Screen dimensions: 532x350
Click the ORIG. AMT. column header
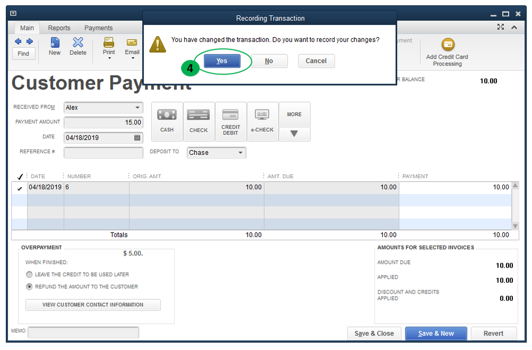click(x=148, y=176)
